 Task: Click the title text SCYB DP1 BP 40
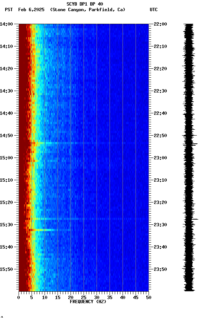point(85,4)
